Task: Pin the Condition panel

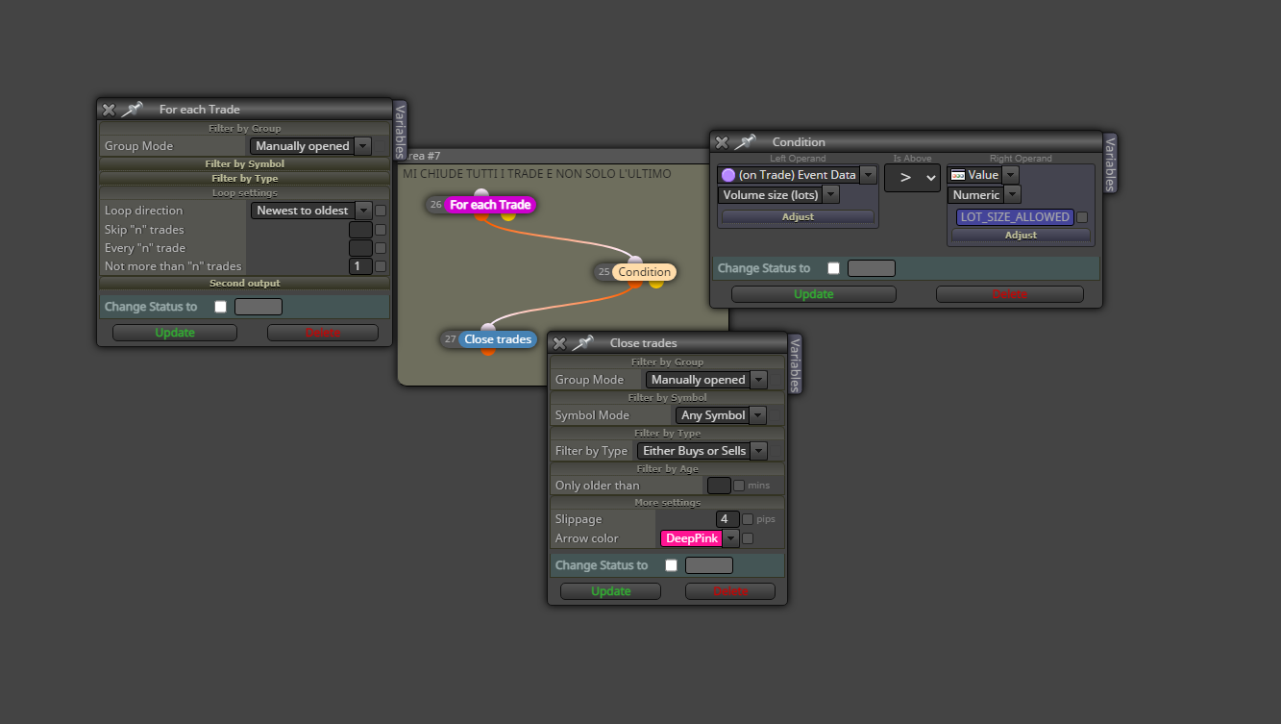Action: pyautogui.click(x=745, y=142)
